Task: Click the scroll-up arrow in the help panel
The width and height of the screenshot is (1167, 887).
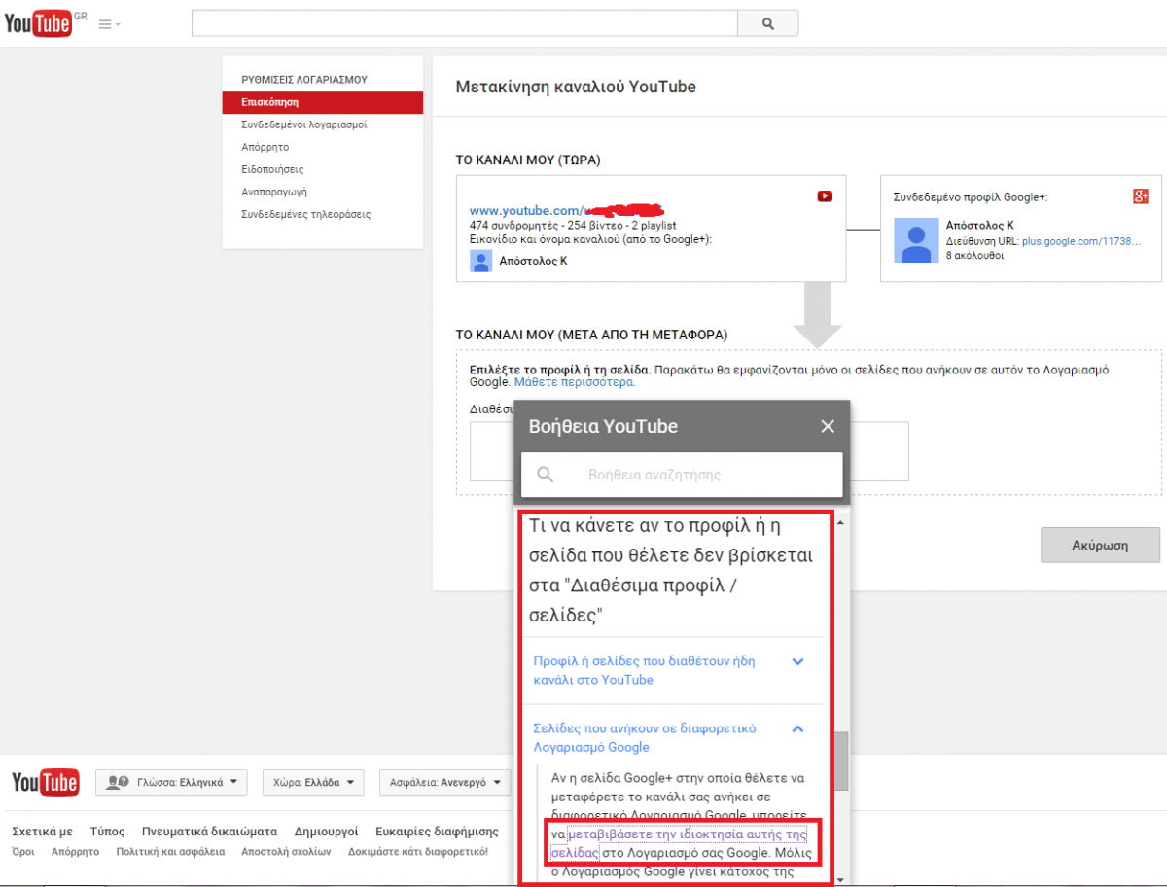Action: (x=840, y=523)
